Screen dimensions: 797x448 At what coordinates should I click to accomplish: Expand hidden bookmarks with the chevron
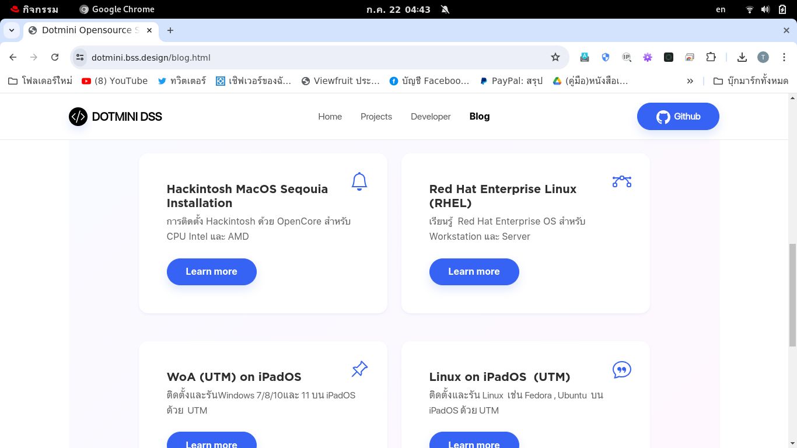point(690,81)
